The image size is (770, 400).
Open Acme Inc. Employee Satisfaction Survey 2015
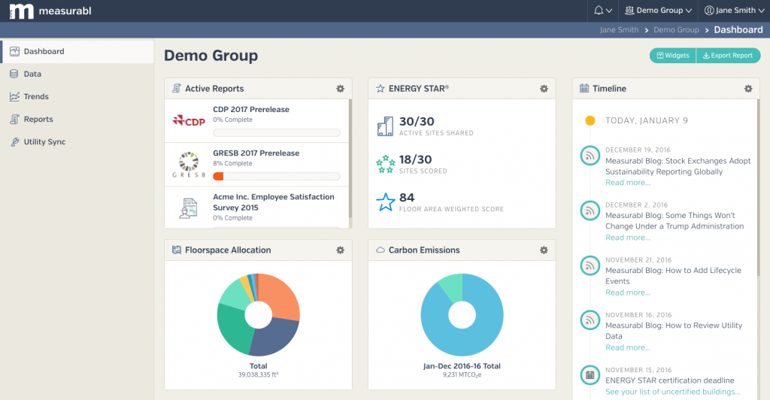pyautogui.click(x=274, y=202)
